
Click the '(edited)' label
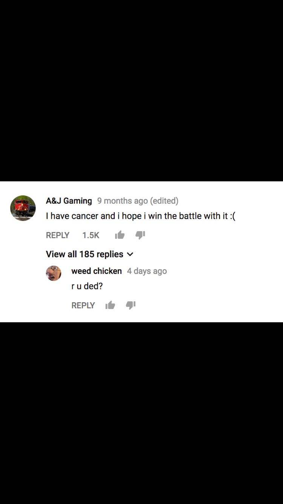[164, 201]
